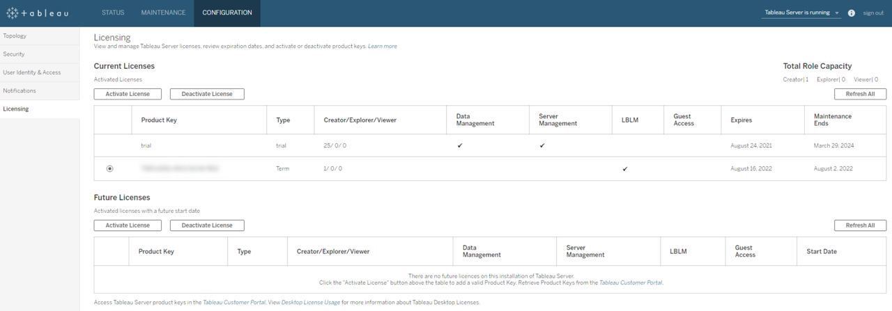Click the March 29, 2024 maintenance date
Screen dimensions: 892x311
833,145
